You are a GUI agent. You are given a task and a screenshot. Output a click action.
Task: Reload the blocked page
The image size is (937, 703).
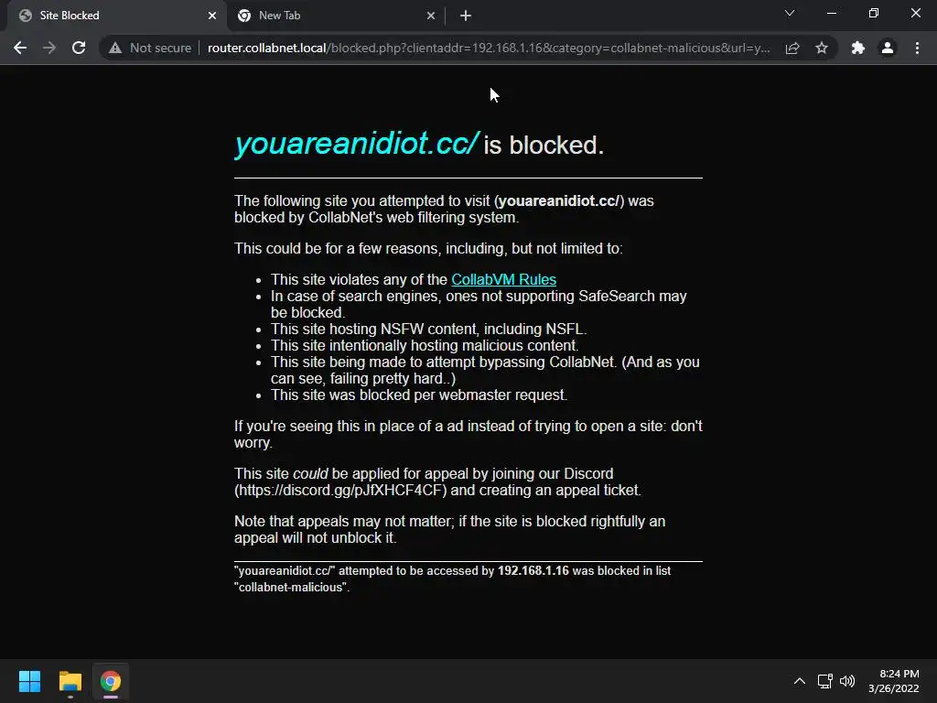pos(79,48)
